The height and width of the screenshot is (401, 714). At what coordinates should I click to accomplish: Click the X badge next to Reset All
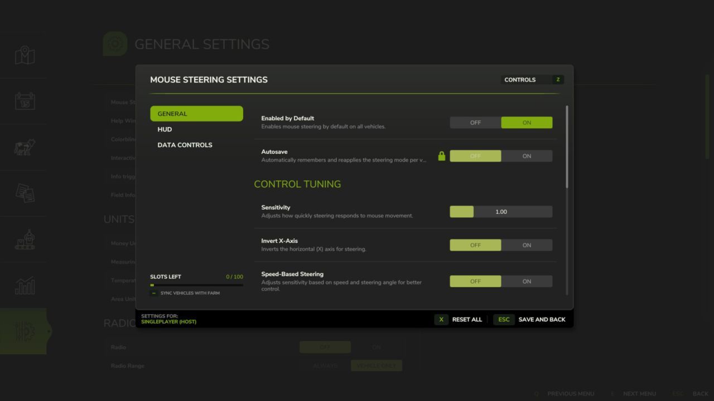click(441, 319)
